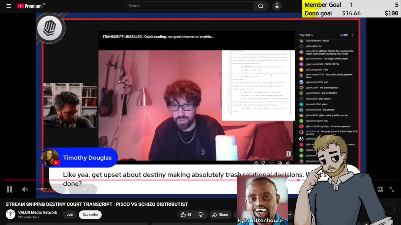Click the VALOR shield logo in the video corner
The height and width of the screenshot is (225, 401).
pos(50,28)
